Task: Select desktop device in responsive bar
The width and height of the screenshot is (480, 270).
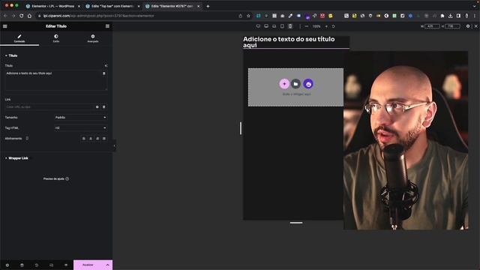Action: [266, 26]
